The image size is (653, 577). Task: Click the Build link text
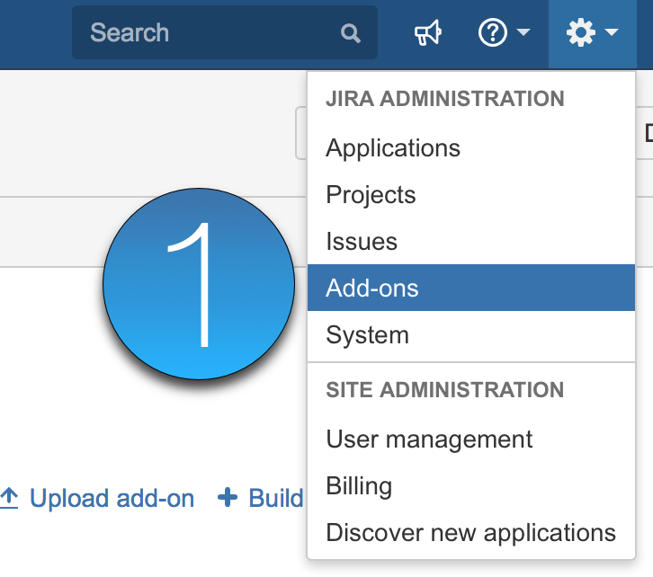[x=275, y=499]
